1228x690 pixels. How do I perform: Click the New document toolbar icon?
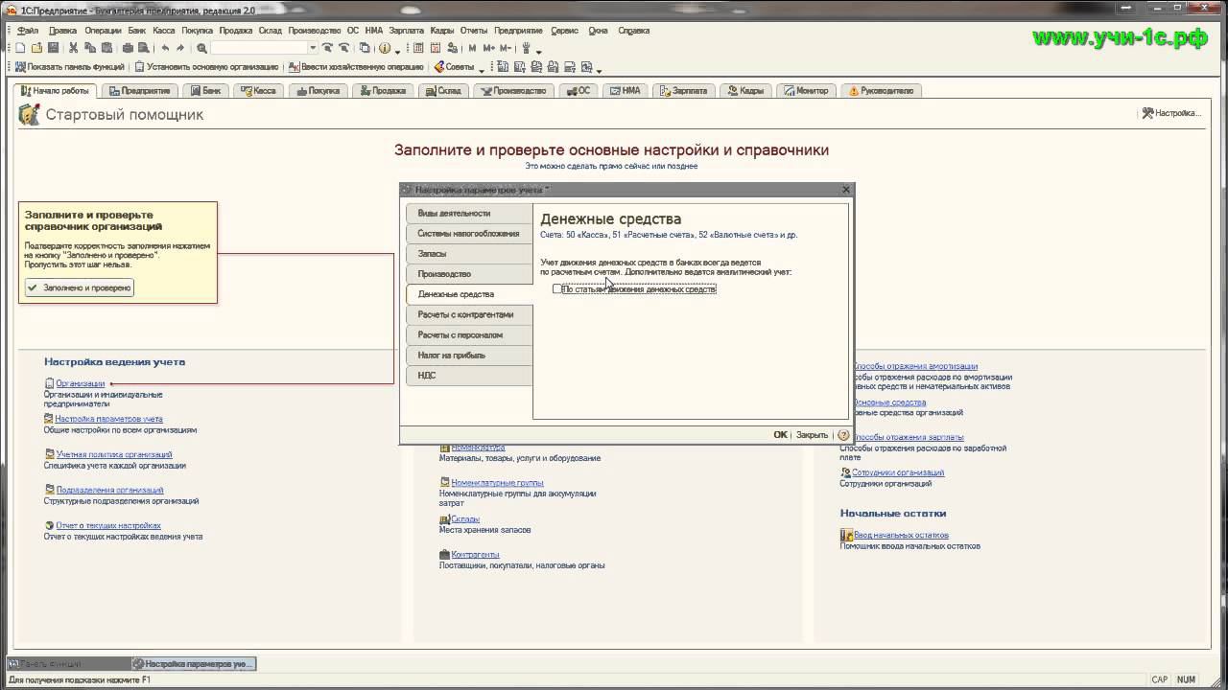(x=20, y=48)
